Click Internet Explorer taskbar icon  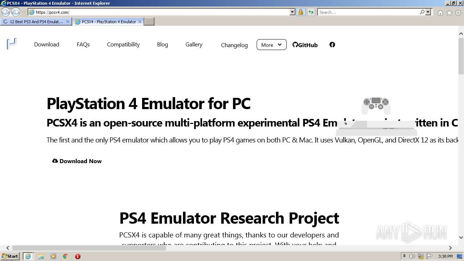(28, 256)
